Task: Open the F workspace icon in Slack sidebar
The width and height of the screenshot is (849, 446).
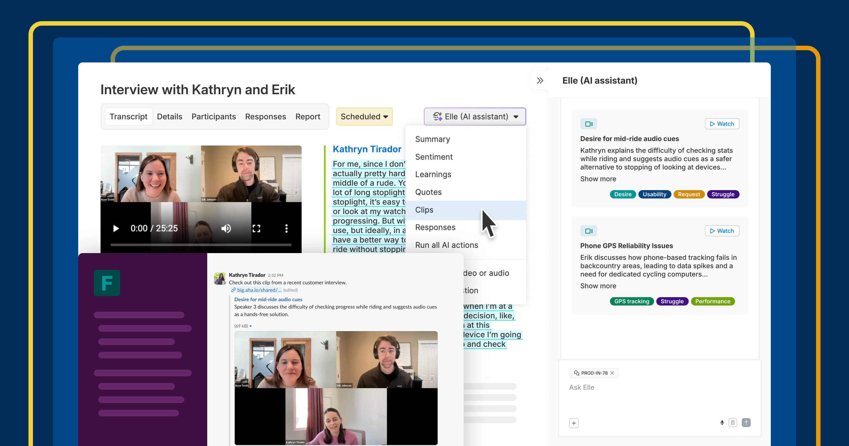Action: 107,283
